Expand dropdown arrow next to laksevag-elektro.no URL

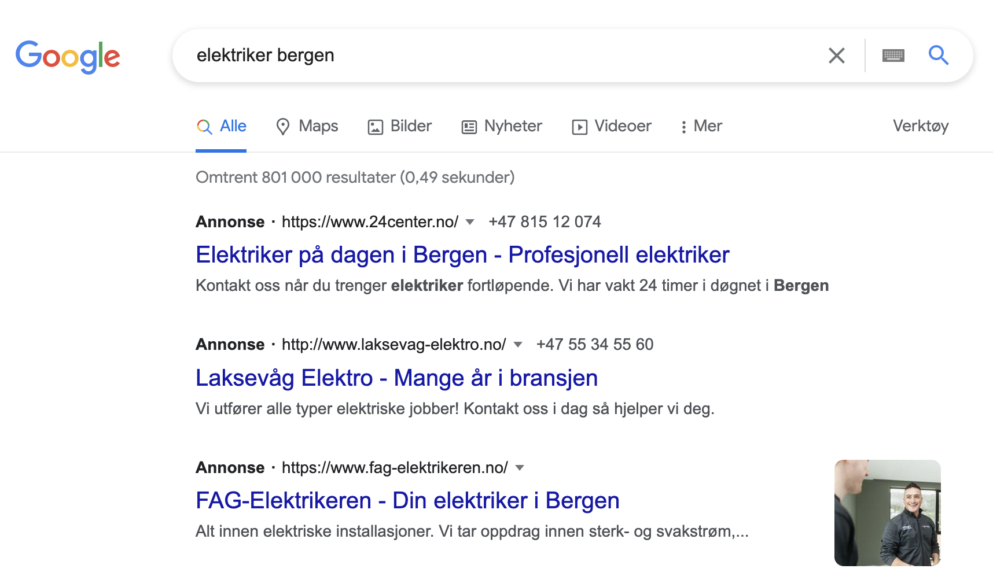coord(518,345)
